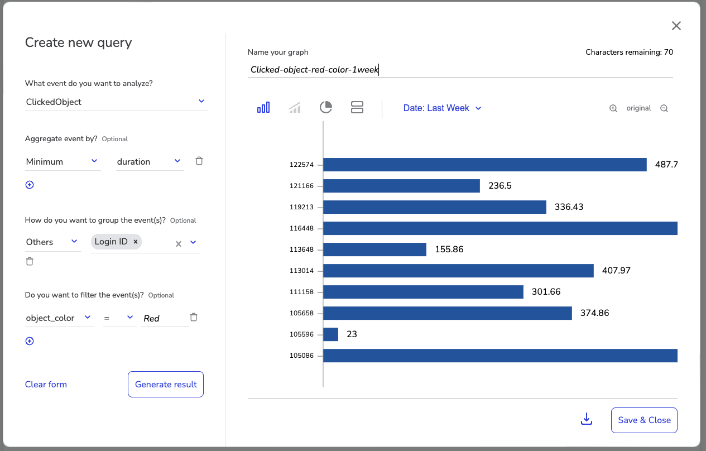Click the Generate result button
The width and height of the screenshot is (706, 451).
(x=166, y=384)
